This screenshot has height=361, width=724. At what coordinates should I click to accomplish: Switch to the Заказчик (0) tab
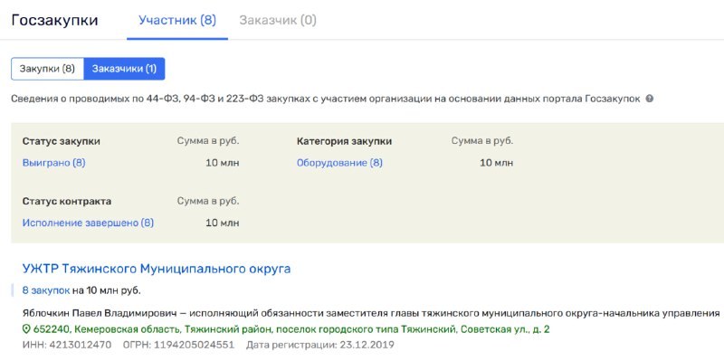tap(278, 20)
